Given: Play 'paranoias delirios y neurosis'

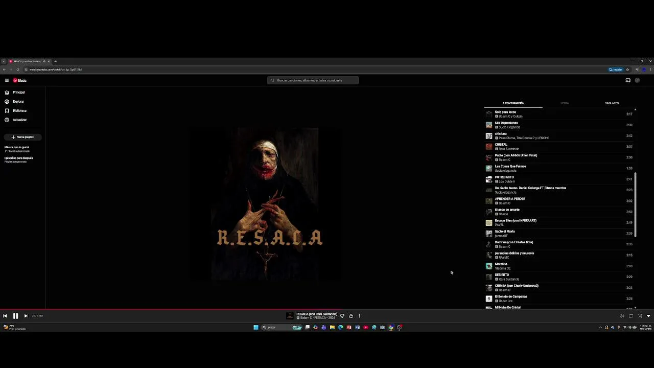Looking at the screenshot, I should click(560, 255).
